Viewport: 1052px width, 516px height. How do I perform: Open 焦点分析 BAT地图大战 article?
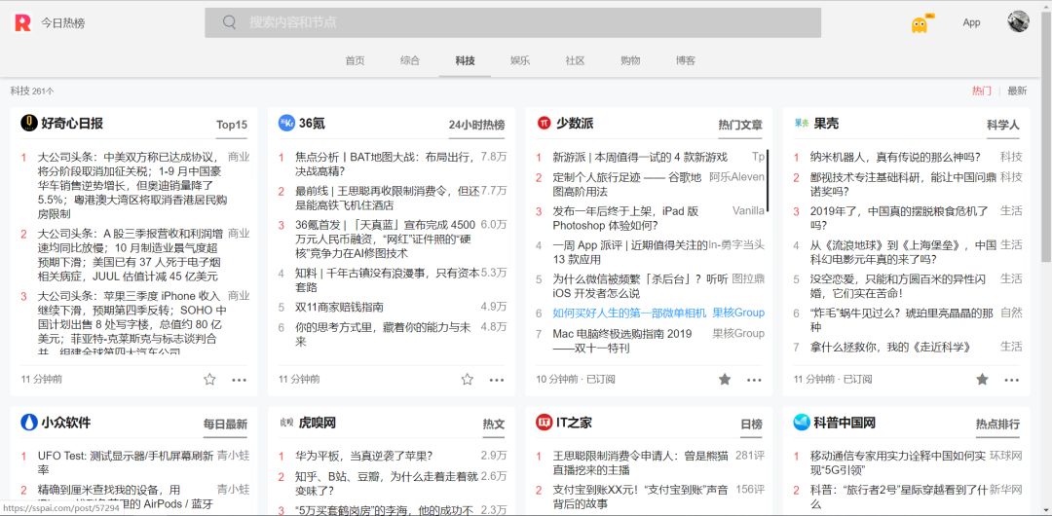click(x=385, y=164)
